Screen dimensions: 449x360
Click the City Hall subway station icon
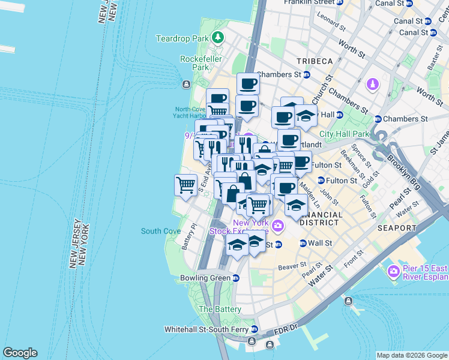(340, 115)
